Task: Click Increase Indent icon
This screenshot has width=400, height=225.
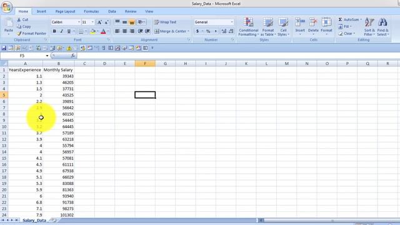Action: tap(147, 31)
